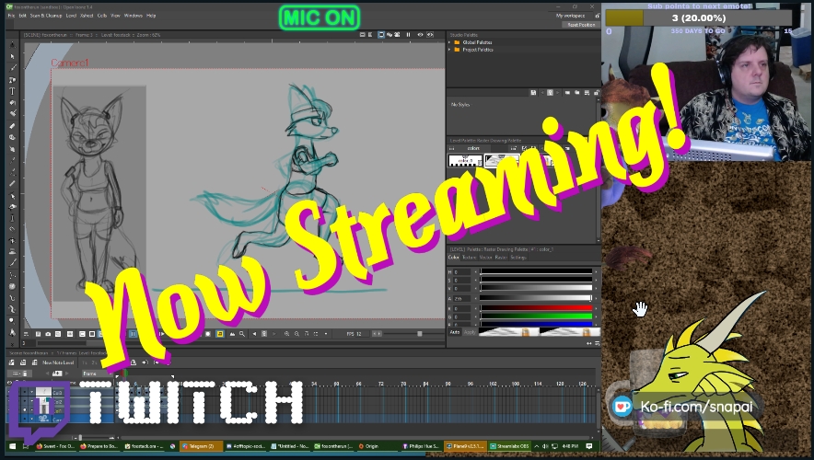Viewport: 814px width, 460px height.
Task: Click the frame rate slider handle below viewer
Action: click(420, 334)
